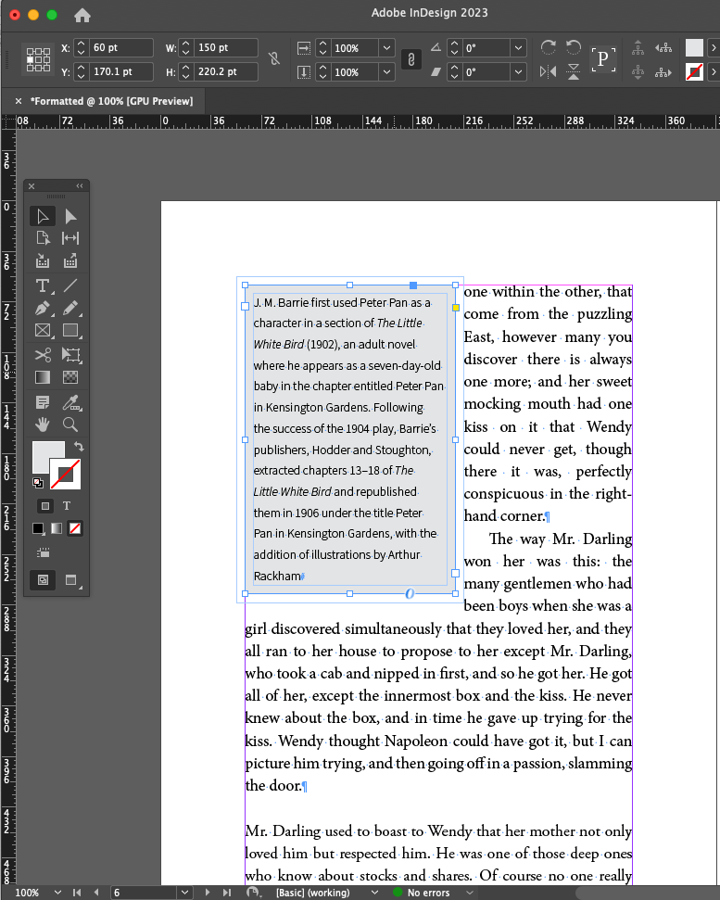Select the Hand tool
The width and height of the screenshot is (720, 900).
(43, 425)
